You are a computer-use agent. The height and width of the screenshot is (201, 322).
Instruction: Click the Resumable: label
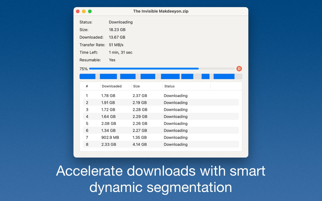point(90,60)
